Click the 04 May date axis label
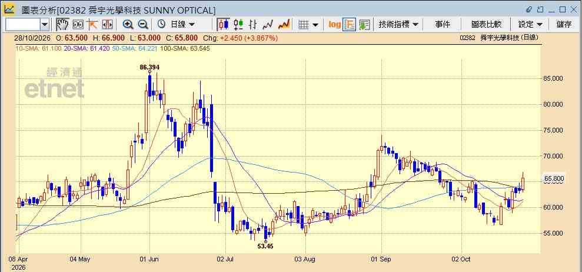Screen dimensions: 582x272 (x=80, y=259)
